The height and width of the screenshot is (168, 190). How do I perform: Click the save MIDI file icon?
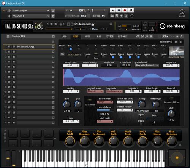point(117,16)
